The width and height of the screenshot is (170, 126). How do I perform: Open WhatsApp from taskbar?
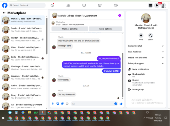tap(36, 112)
